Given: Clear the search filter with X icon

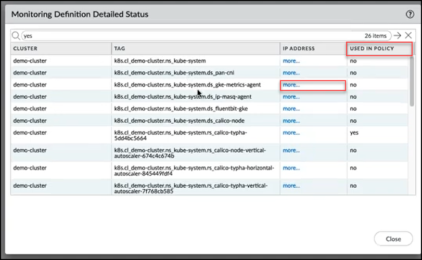Looking at the screenshot, I should pyautogui.click(x=408, y=35).
